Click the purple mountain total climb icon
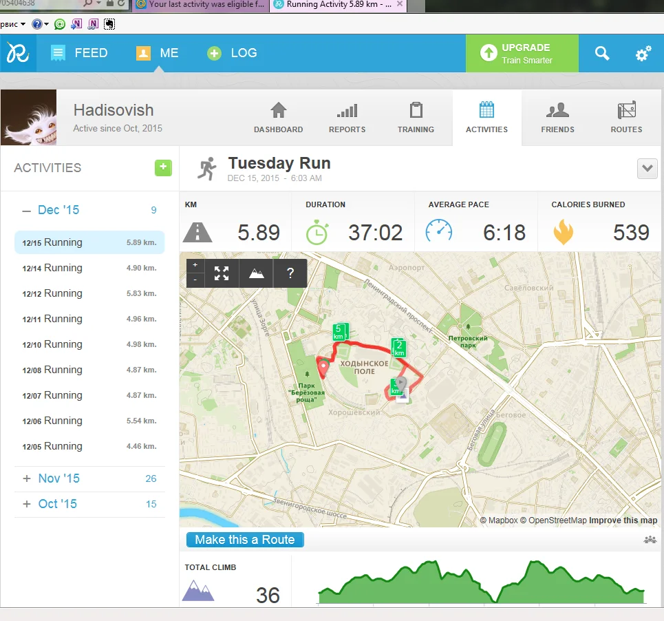This screenshot has width=664, height=621. coord(197,591)
